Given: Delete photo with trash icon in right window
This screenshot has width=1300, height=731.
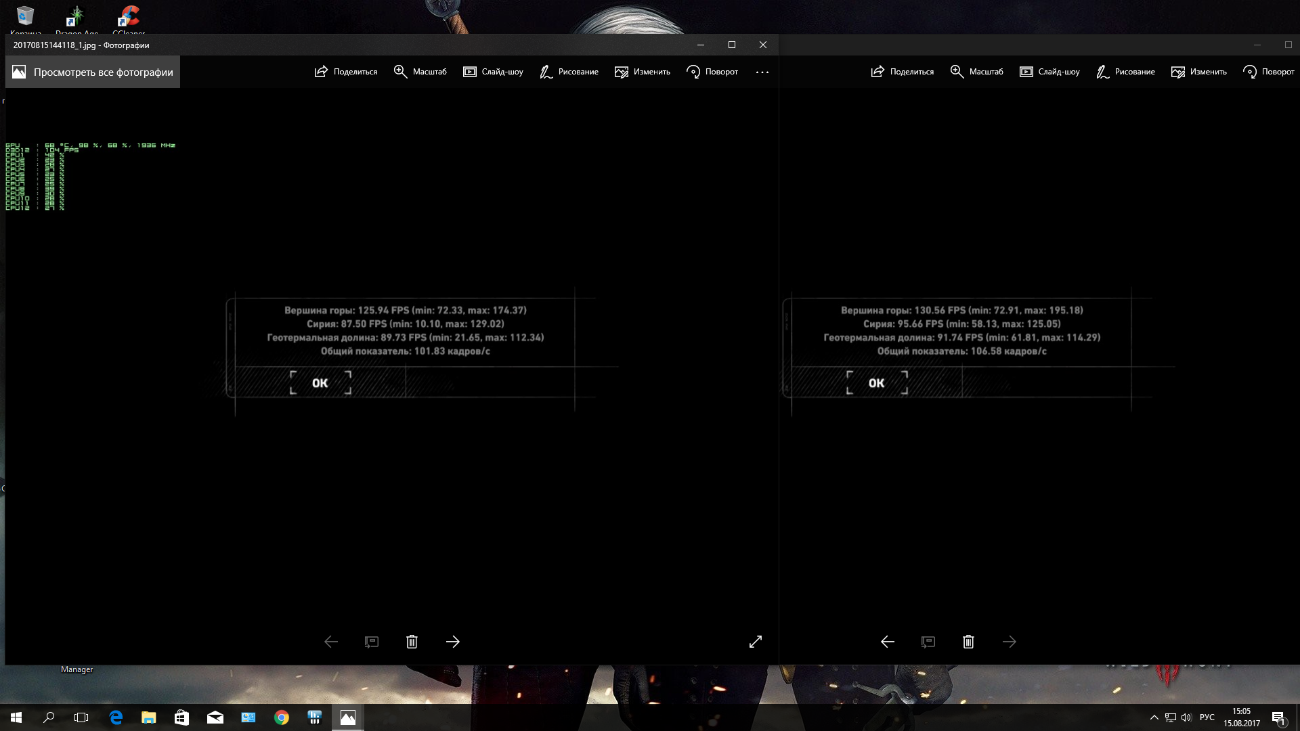Looking at the screenshot, I should click(x=968, y=642).
